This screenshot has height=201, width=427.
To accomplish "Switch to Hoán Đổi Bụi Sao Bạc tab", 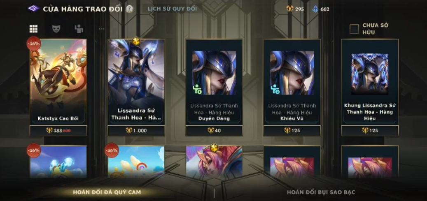I will [321, 192].
